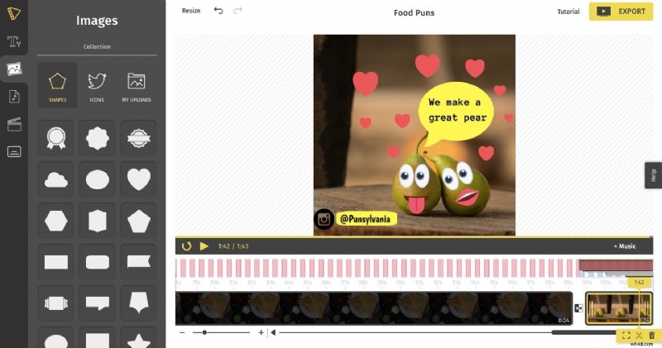
Task: Click the transition icon between clips
Action: (578, 308)
